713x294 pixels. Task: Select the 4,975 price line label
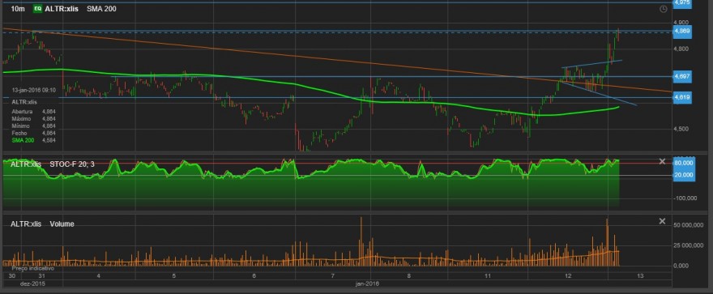coord(682,2)
